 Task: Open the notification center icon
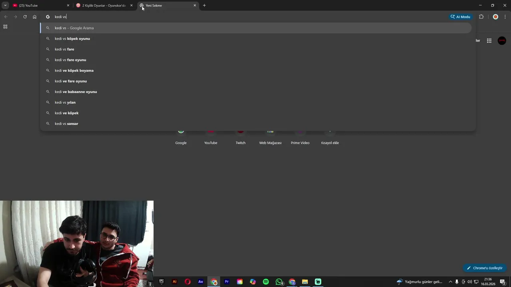point(503,282)
